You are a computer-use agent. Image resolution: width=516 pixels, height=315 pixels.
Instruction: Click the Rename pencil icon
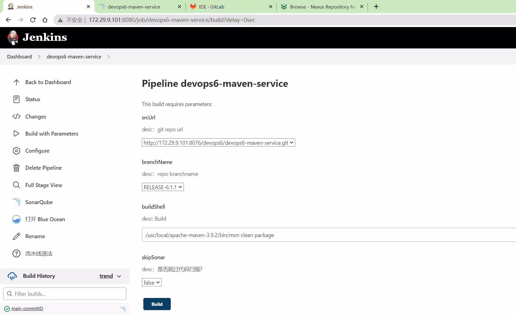tap(16, 236)
